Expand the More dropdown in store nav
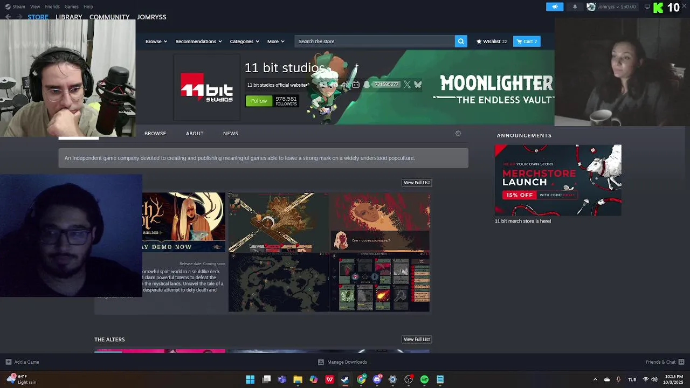The image size is (690, 388). [x=276, y=41]
